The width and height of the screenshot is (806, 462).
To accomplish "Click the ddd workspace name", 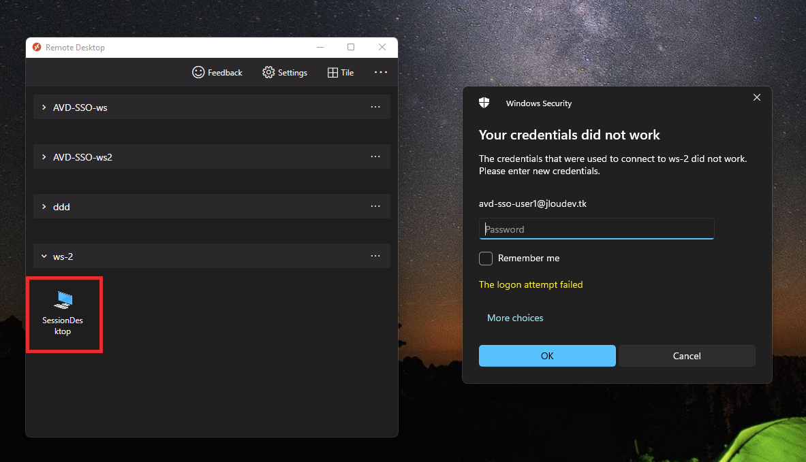I will pyautogui.click(x=61, y=207).
